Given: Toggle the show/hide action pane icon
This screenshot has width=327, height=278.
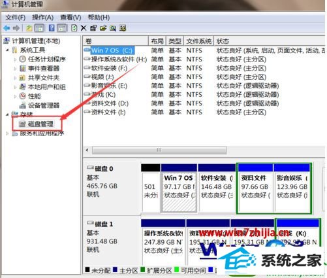Looking at the screenshot, I should pyautogui.click(x=61, y=28).
